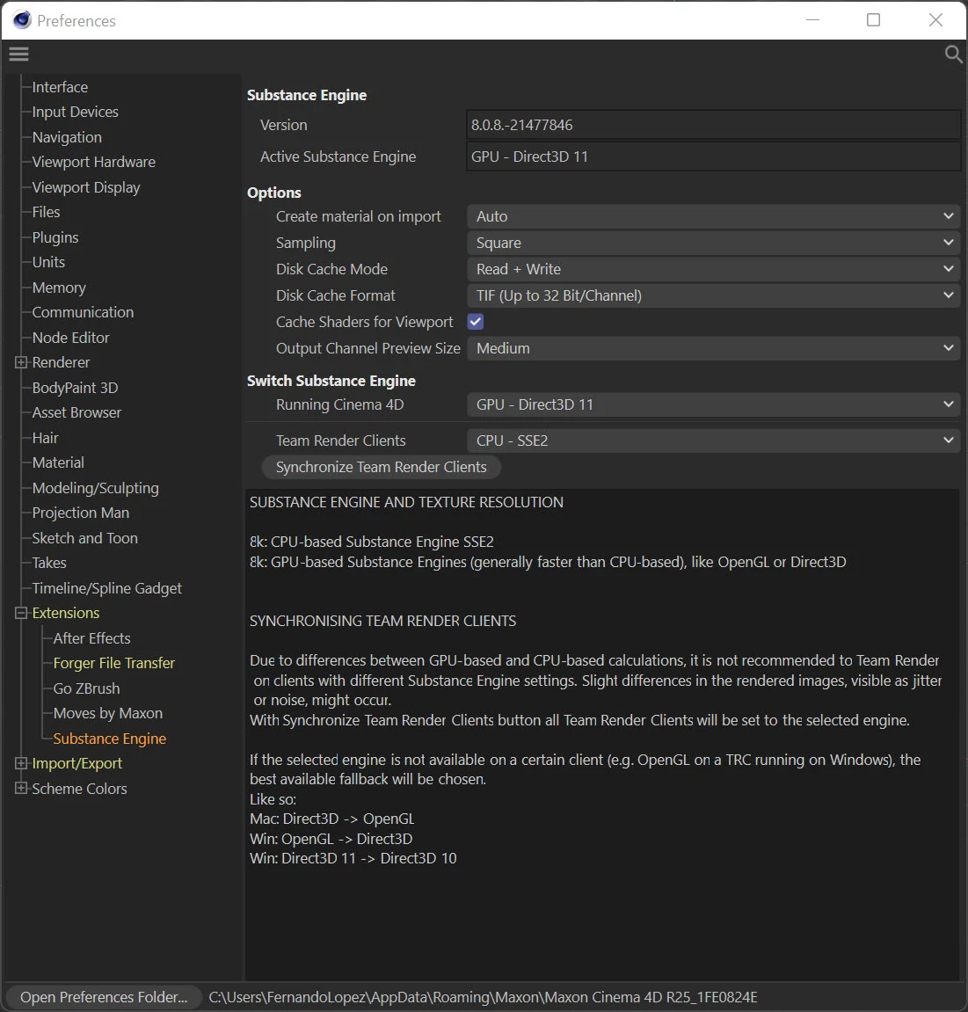This screenshot has width=968, height=1012.
Task: Open Hair preferences
Action: click(x=45, y=438)
